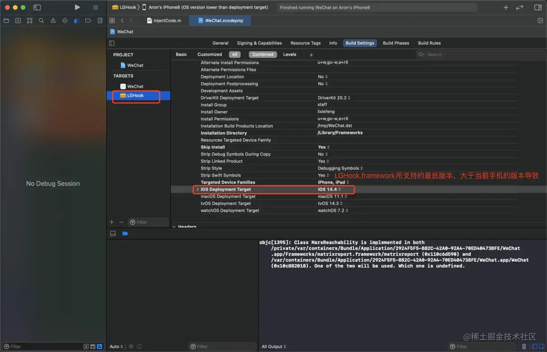Change iOS Deployment Target iOS 14.4 value
The width and height of the screenshot is (547, 352).
point(330,189)
